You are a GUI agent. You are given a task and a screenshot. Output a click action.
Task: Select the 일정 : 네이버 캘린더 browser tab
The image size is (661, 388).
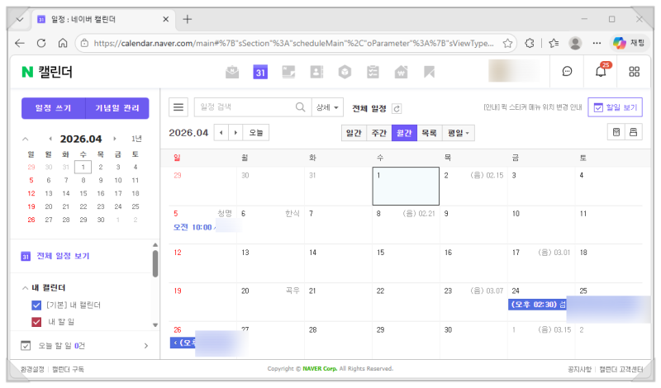coord(102,19)
